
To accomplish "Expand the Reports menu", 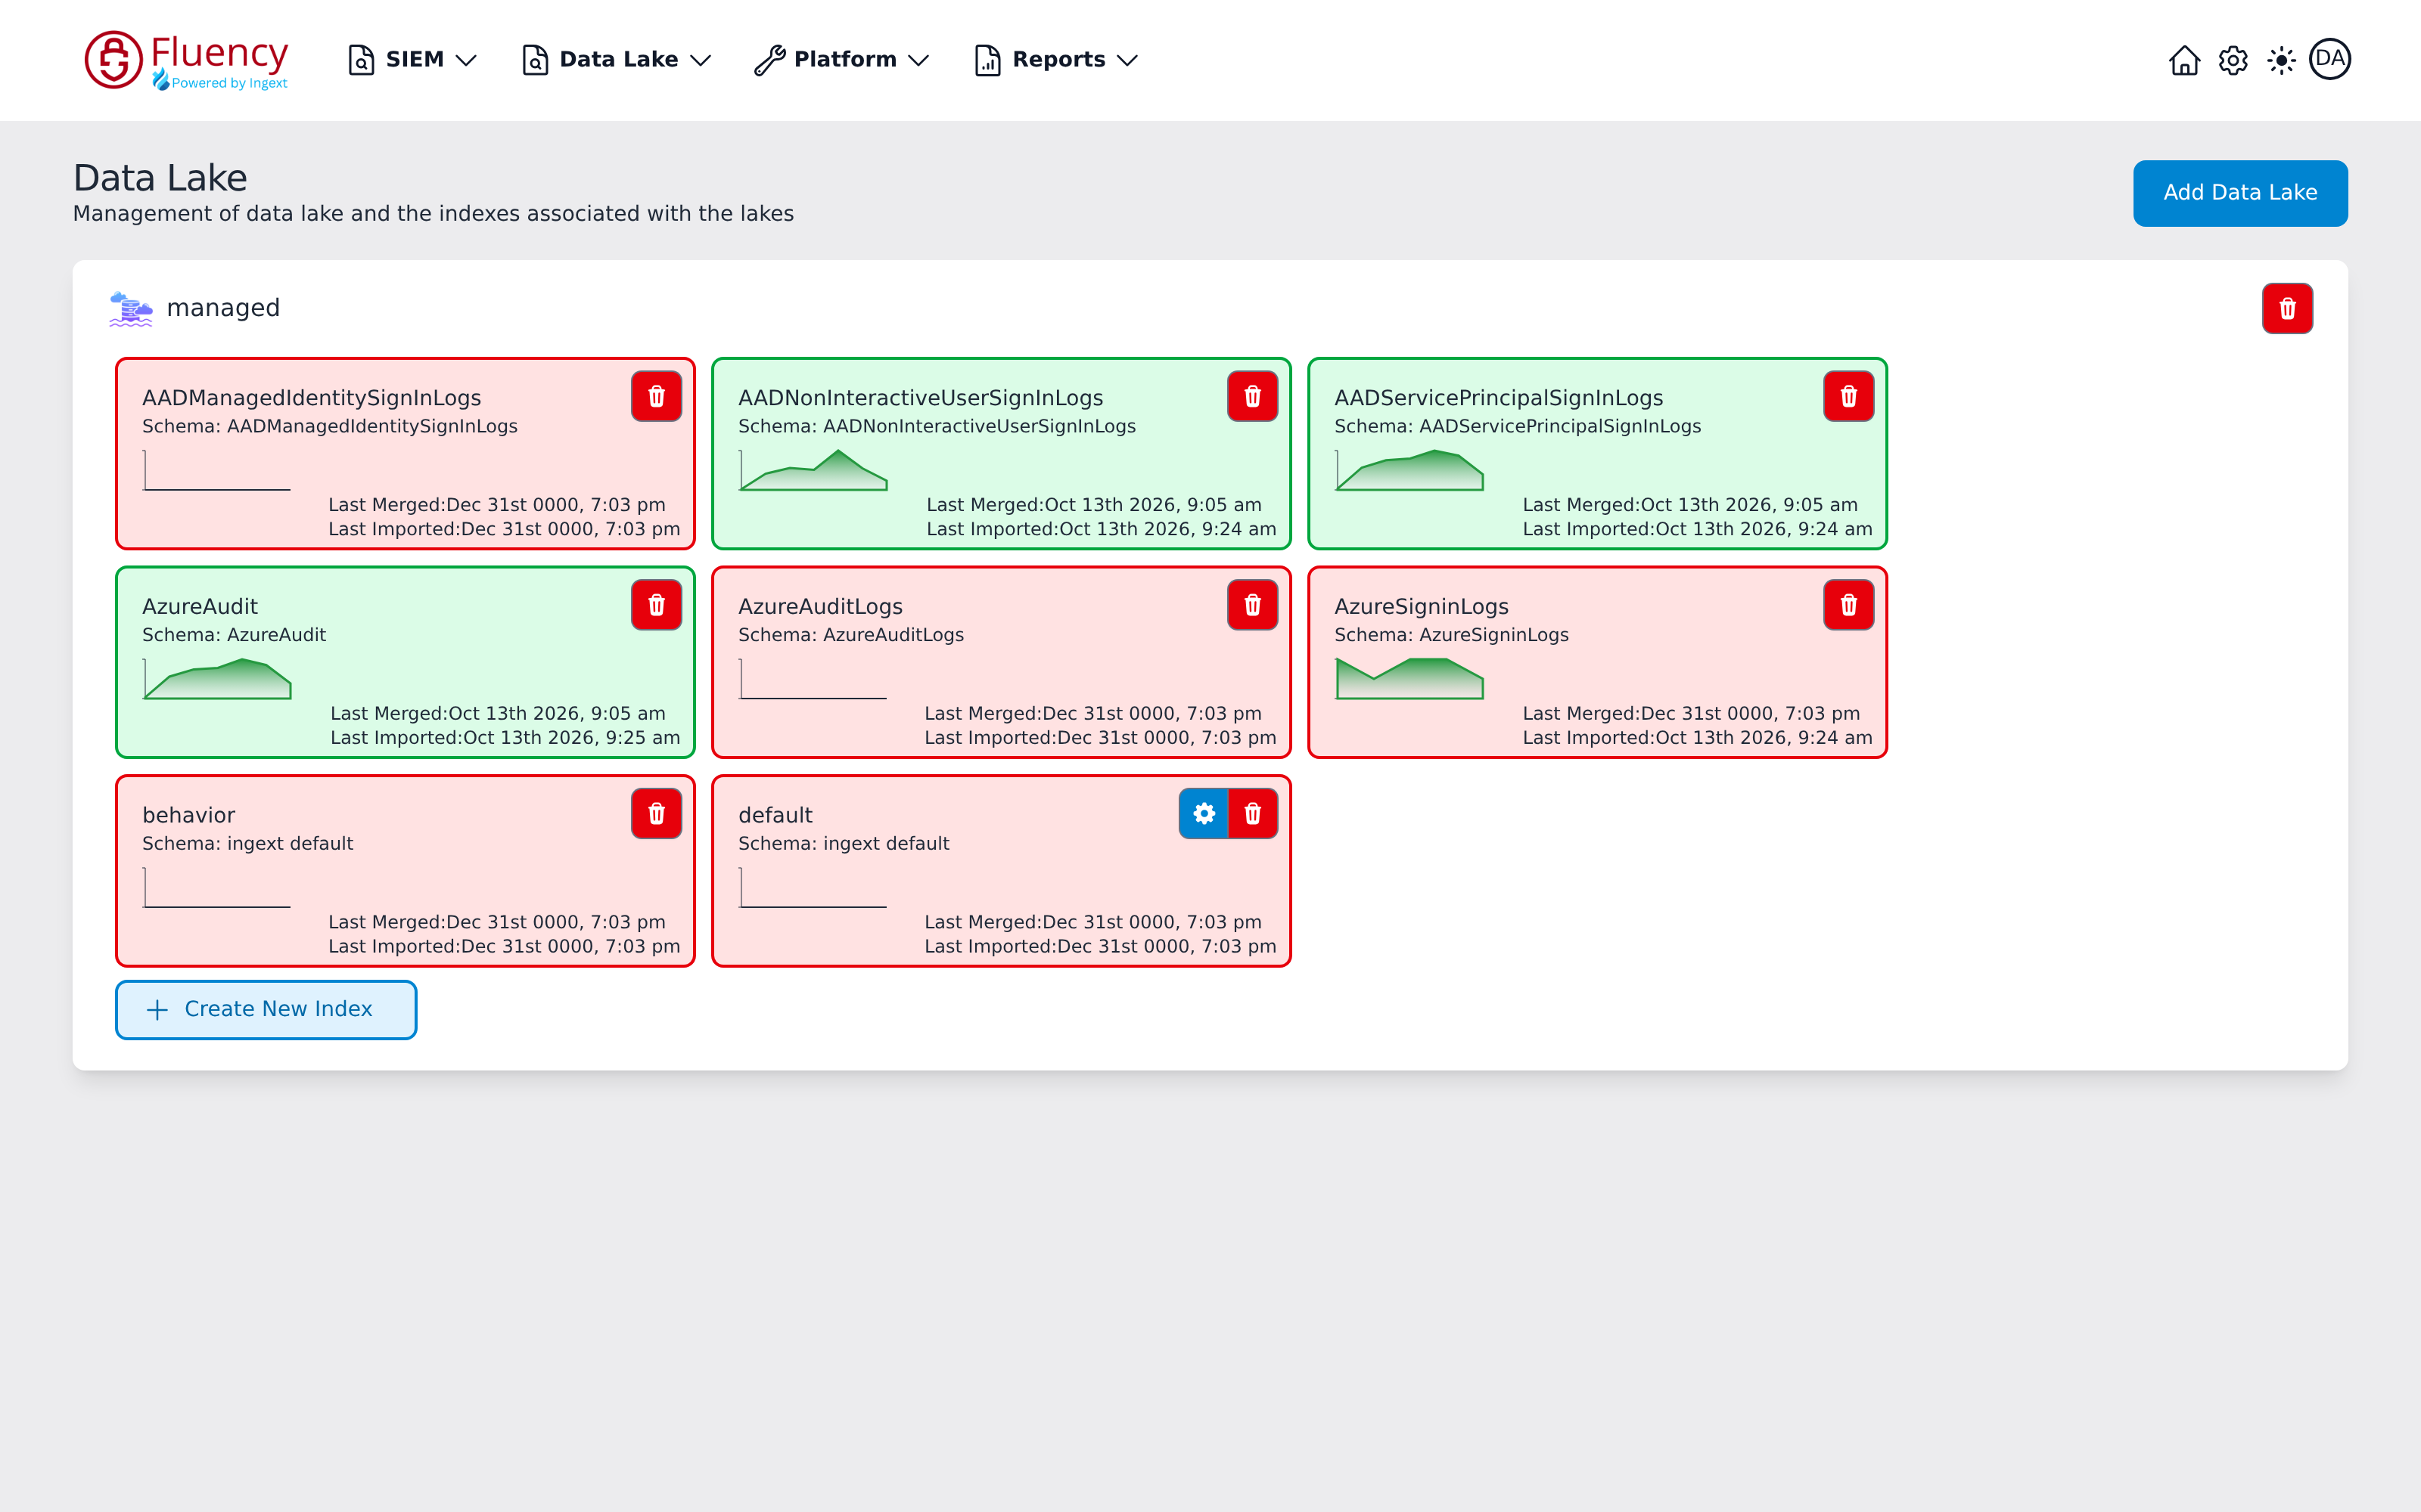I will coord(1056,60).
